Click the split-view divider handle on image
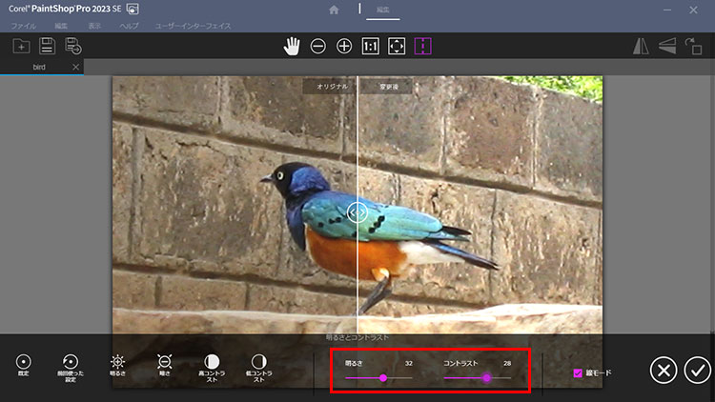The image size is (715, 402). [x=357, y=212]
